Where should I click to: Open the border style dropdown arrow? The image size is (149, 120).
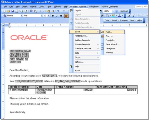pos(110,16)
